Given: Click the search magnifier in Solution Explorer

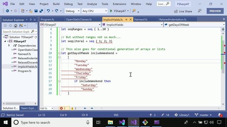Looking at the screenshot, I should click(33, 31).
